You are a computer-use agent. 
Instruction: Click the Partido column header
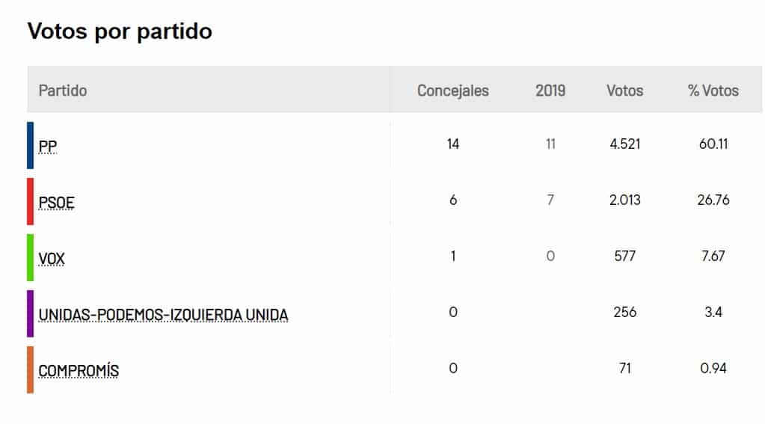coord(63,90)
